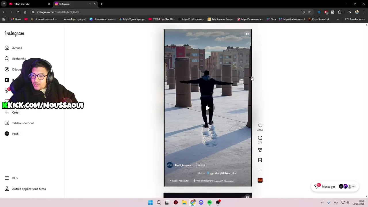Screen dimensions: 368x207
Task: Open livrili_laayoune profile name
Action: 183,165
